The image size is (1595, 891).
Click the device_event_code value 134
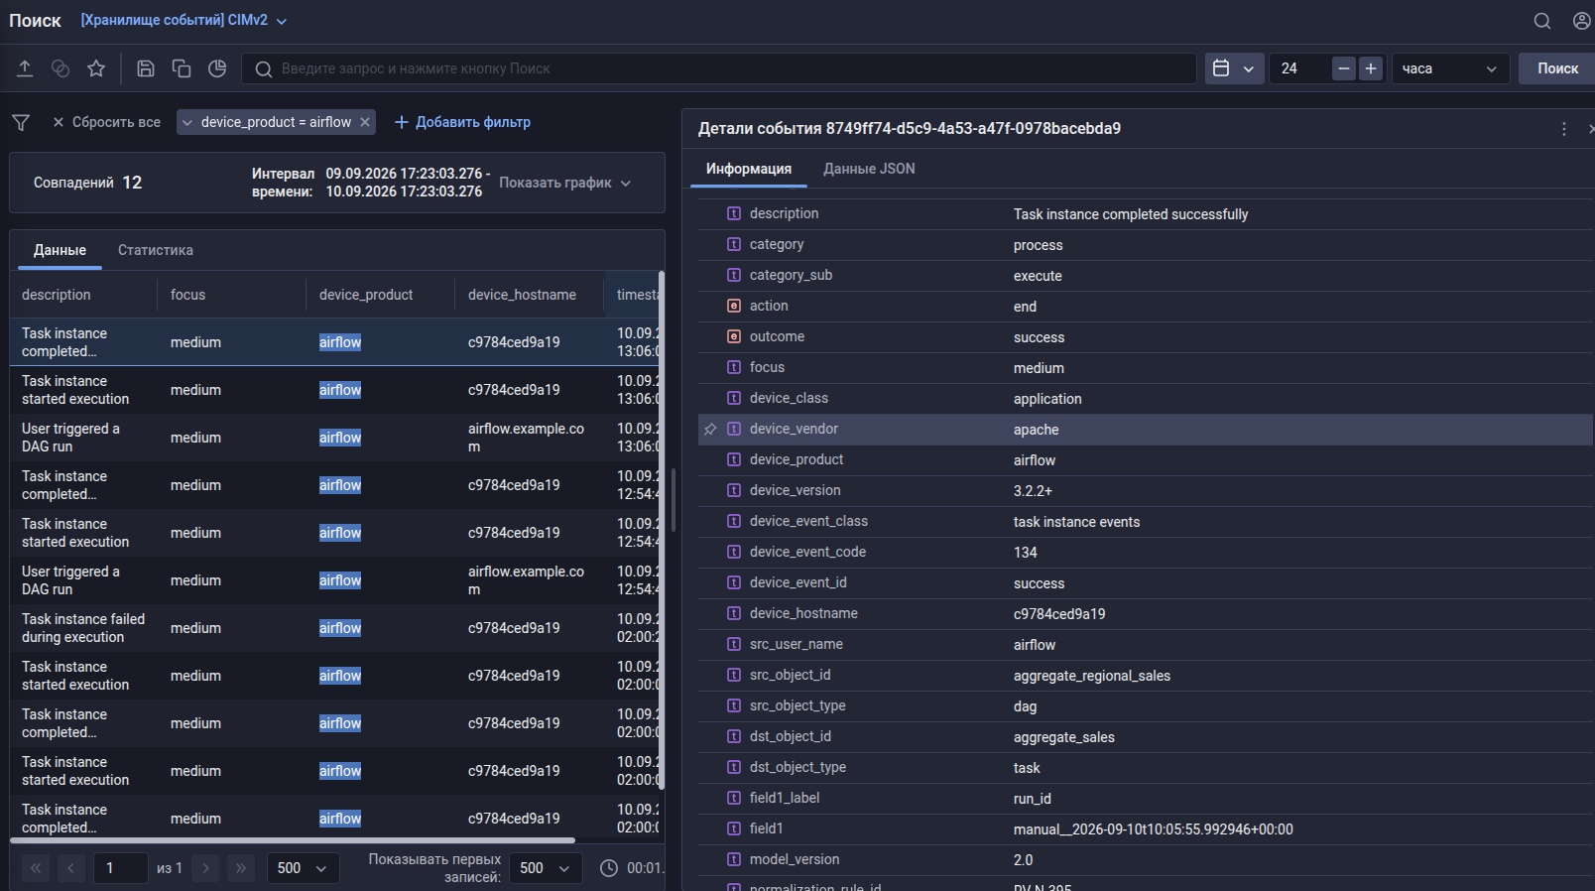click(1026, 553)
